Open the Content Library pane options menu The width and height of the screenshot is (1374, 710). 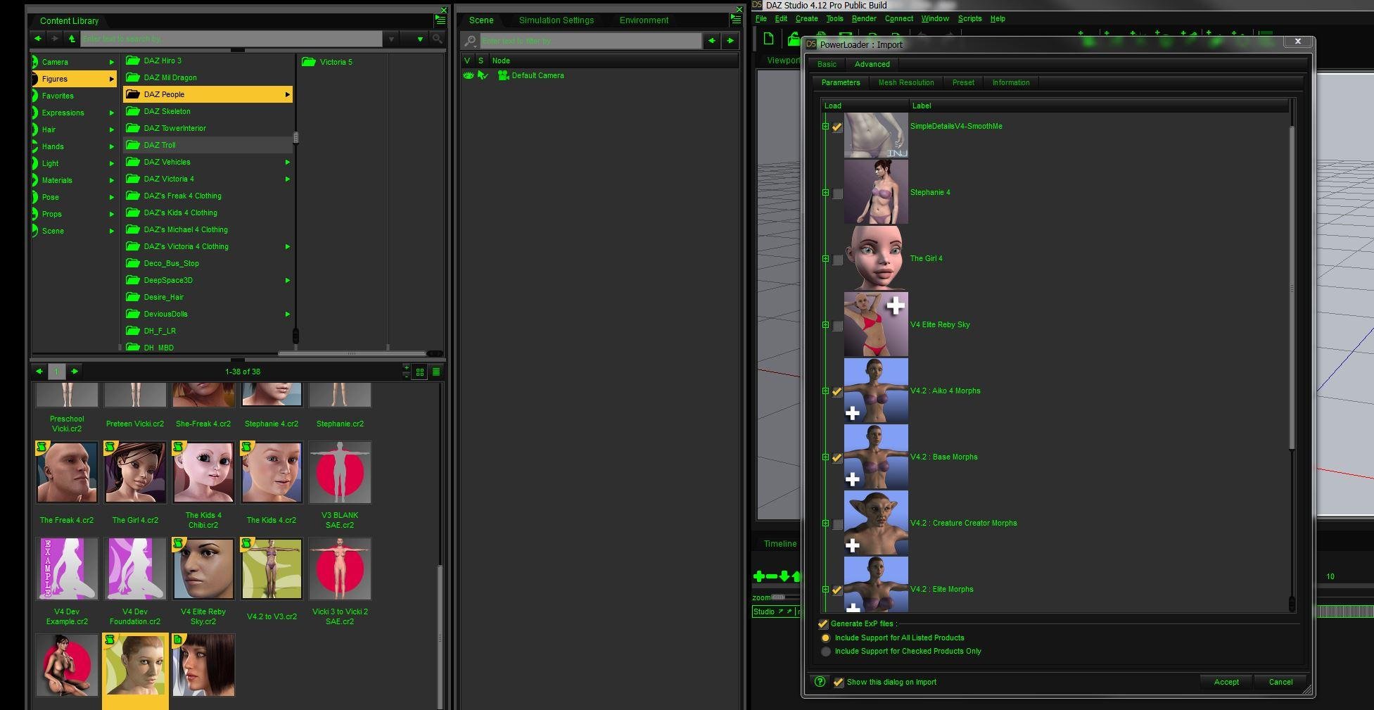pos(440,20)
